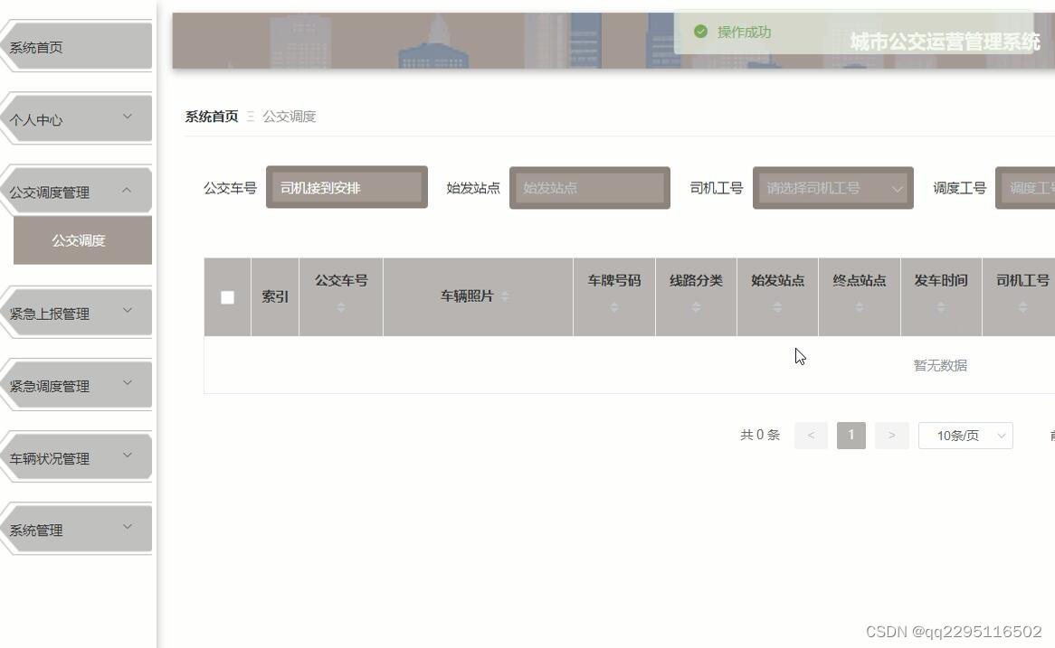Image resolution: width=1055 pixels, height=648 pixels.
Task: Open the 系统首页 sidebar menu item
Action: click(77, 47)
